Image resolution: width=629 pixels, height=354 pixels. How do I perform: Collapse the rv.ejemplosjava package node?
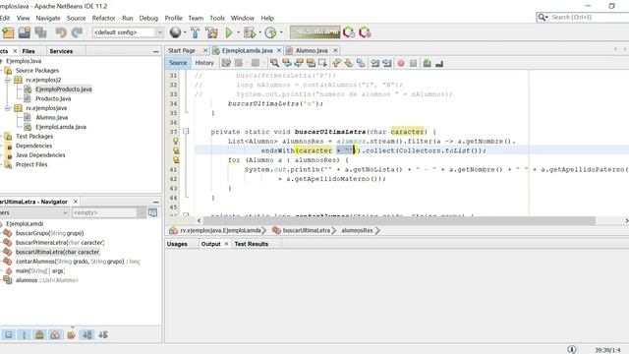(8, 108)
